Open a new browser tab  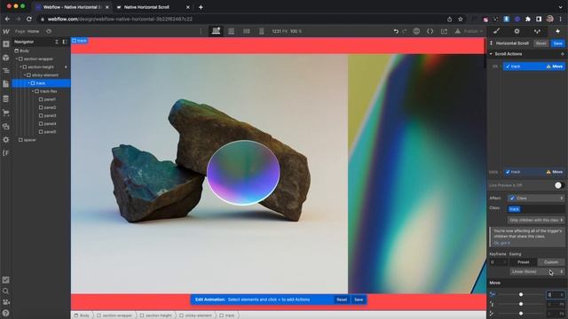point(201,7)
